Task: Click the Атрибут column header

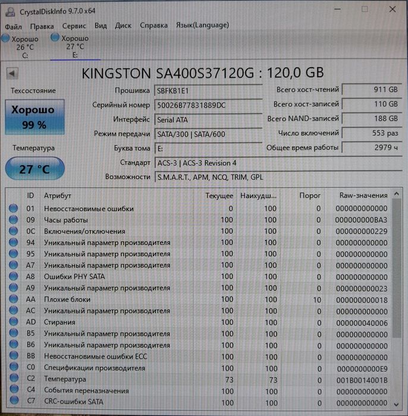Action: (58, 196)
